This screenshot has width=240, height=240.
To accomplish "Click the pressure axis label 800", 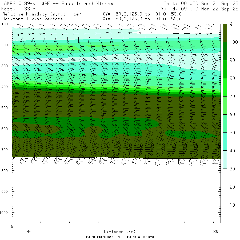I will click(x=5, y=171).
